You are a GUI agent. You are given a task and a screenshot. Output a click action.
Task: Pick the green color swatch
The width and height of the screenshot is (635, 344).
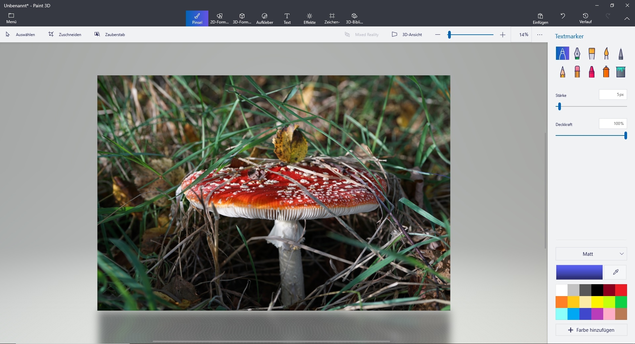[621, 302]
